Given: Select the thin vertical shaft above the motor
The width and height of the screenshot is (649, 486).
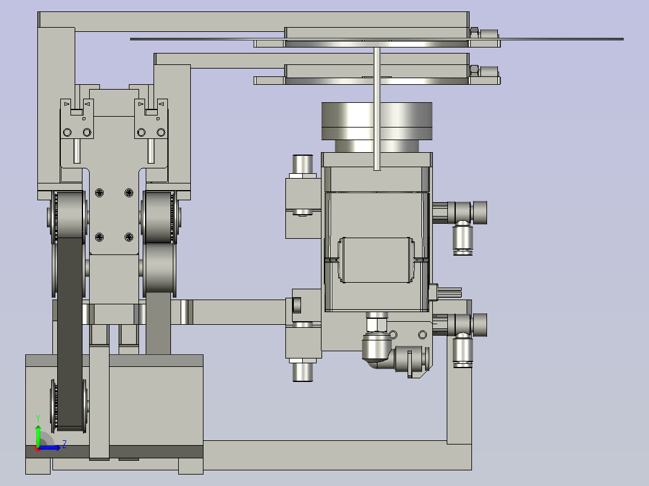Looking at the screenshot, I should (x=377, y=108).
